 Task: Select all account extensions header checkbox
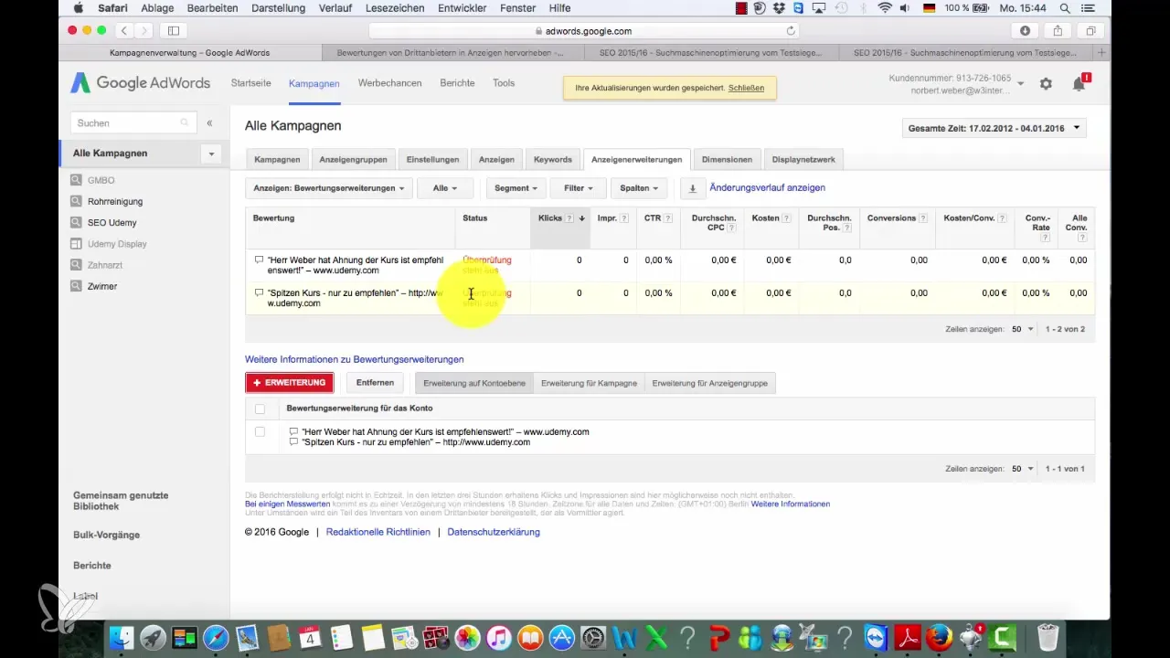261,409
